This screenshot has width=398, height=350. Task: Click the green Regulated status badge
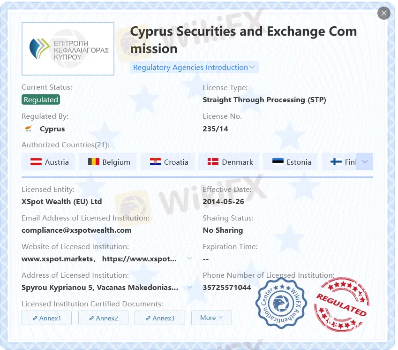point(41,99)
